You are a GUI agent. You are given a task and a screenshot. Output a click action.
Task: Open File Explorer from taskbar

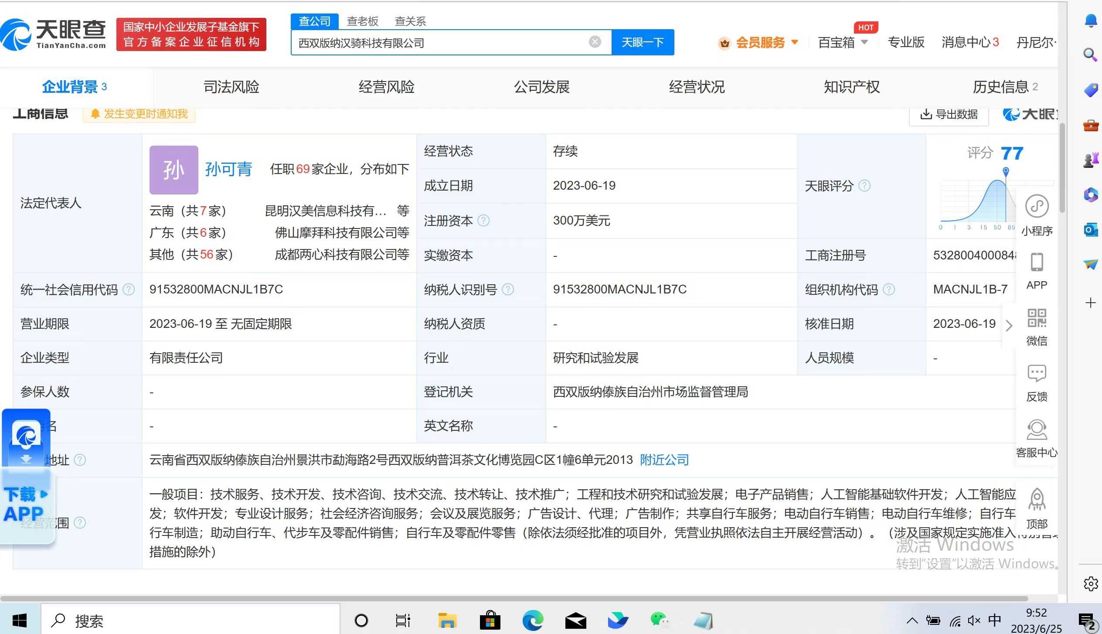pos(447,620)
